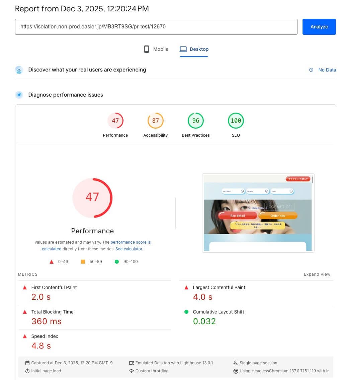This screenshot has width=342, height=380.
Task: Click the network icon beside Custom throttling
Action: [132, 371]
